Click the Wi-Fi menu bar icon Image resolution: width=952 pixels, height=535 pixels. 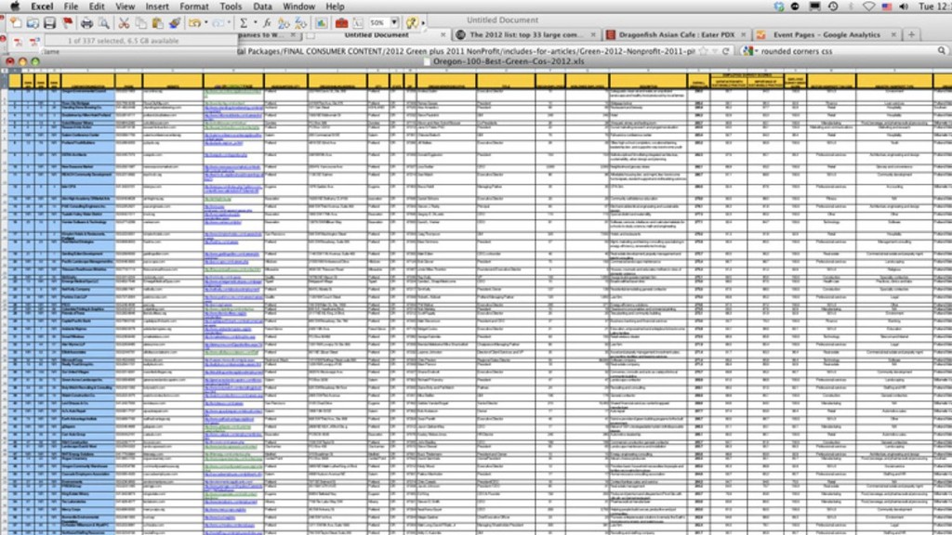(869, 7)
